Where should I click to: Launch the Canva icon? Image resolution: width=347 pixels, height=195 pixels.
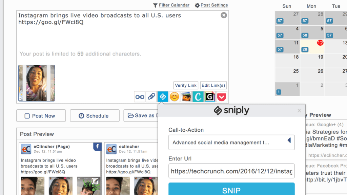(x=198, y=97)
